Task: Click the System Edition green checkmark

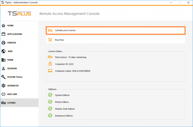Action: pyautogui.click(x=50, y=95)
